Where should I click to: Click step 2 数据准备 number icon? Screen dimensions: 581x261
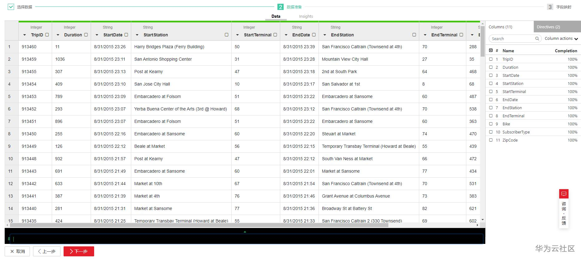pos(281,7)
